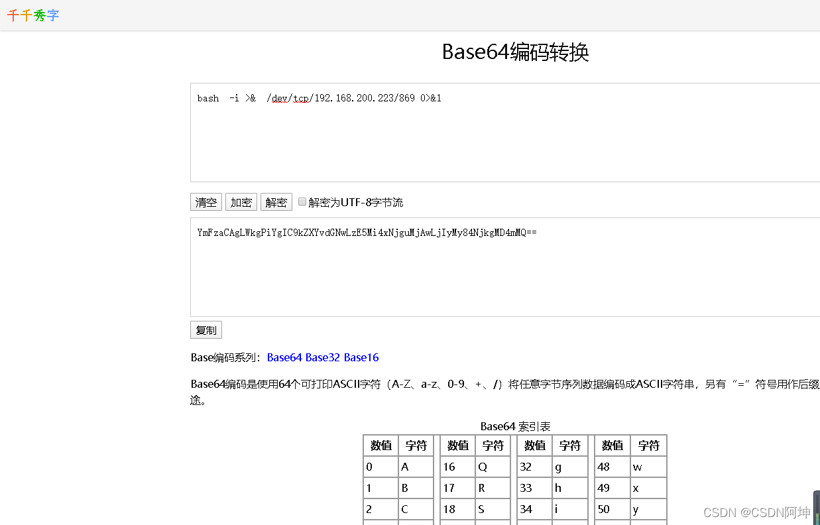Click table cell with value 33

534,488
